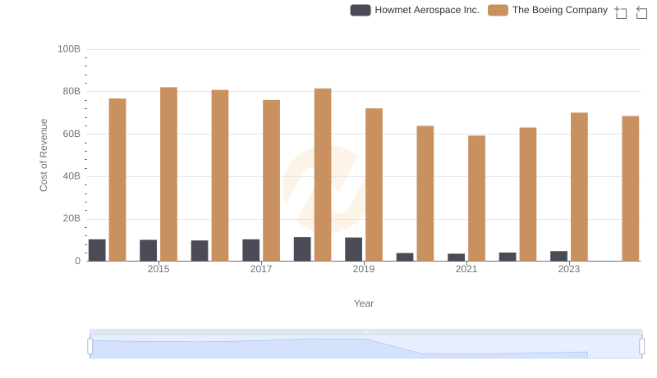Click the 2021 x-axis label
The width and height of the screenshot is (657, 378).
tap(466, 269)
